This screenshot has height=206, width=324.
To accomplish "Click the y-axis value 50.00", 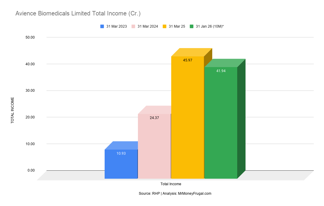I will click(30, 37).
